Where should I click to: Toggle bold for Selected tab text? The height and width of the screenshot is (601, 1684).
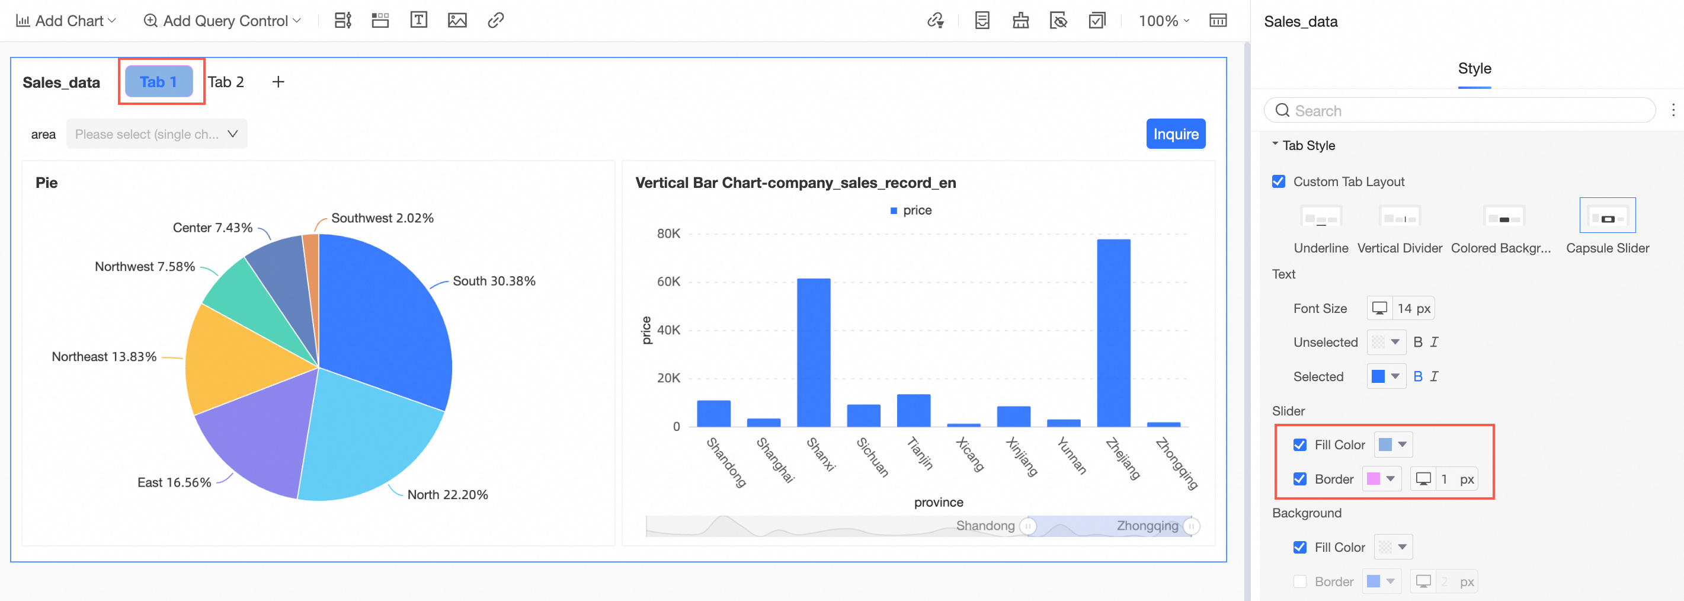pyautogui.click(x=1417, y=376)
